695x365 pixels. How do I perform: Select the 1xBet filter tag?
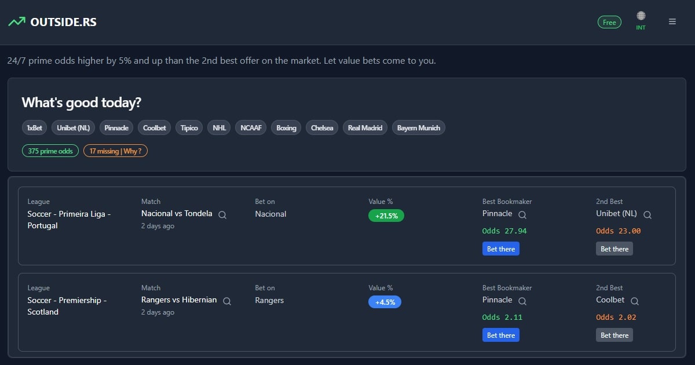34,128
